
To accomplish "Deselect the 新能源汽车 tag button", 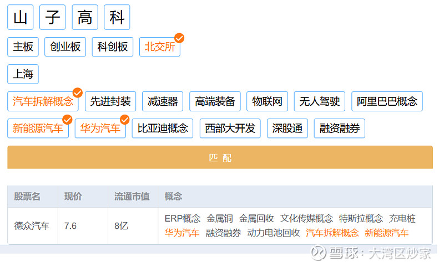I will pos(38,129).
